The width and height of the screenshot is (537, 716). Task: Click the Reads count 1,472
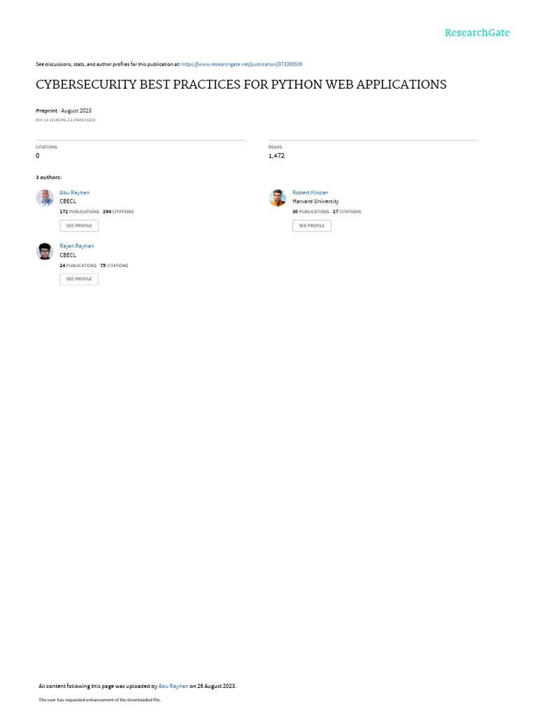pos(276,156)
